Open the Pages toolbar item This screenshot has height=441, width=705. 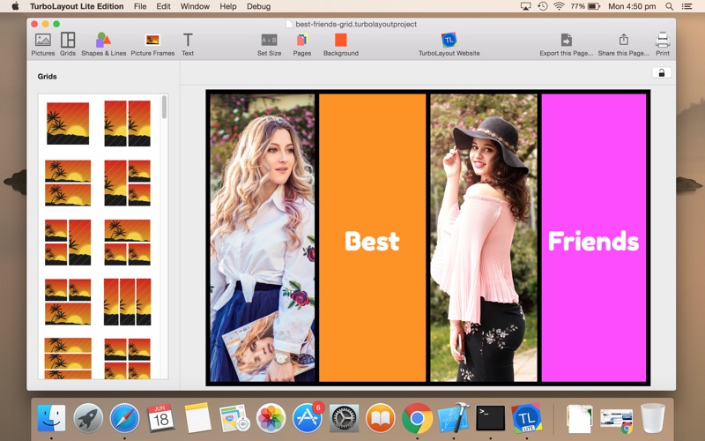click(x=301, y=44)
